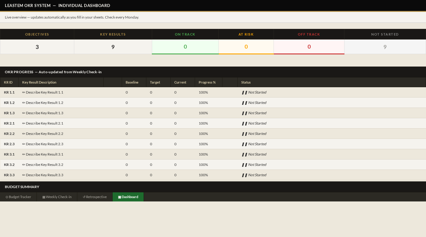Click the pause status icon on KR 3.2

tap(244, 165)
